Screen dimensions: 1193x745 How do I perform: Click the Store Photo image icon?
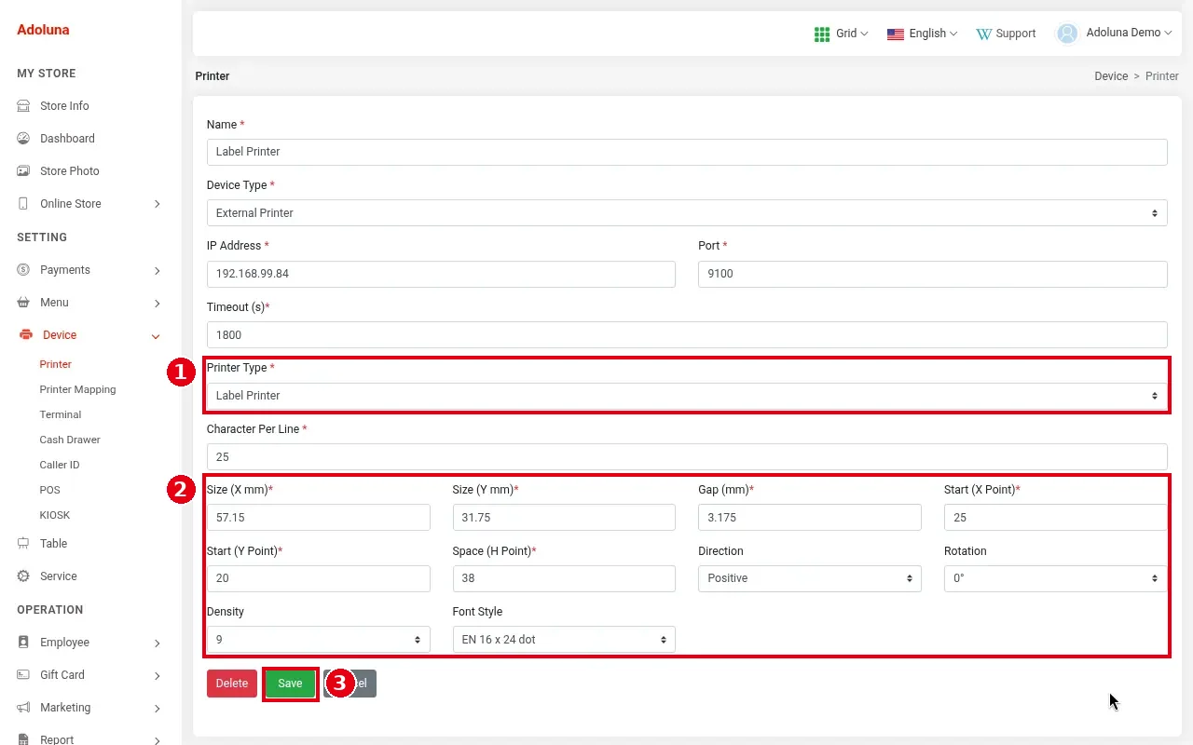click(23, 171)
